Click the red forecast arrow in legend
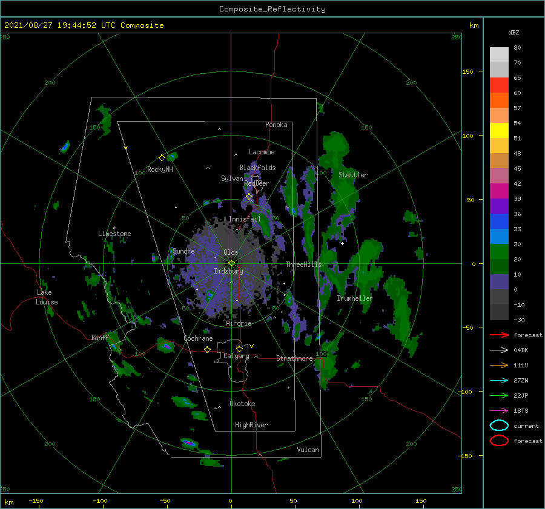This screenshot has height=509, width=545. coord(499,335)
